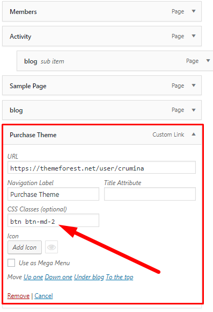Click the CSS Classes input field
Viewport: 213px width, 312px height.
pos(53,221)
